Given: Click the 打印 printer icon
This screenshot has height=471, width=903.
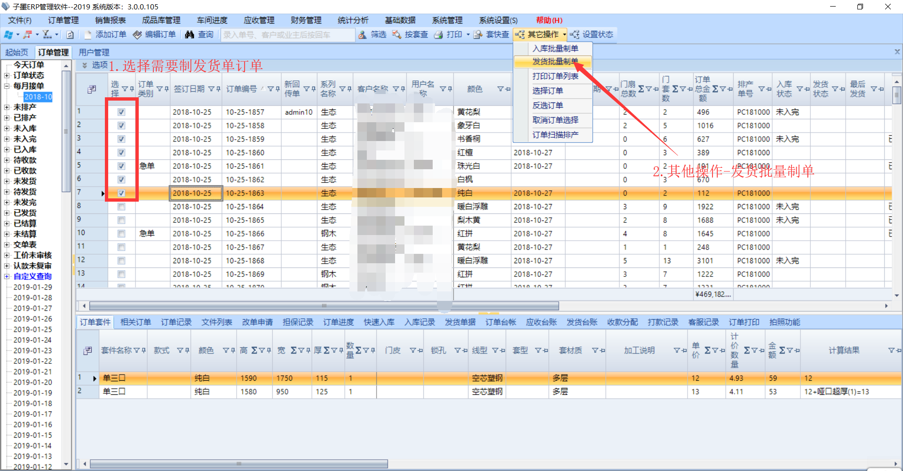Looking at the screenshot, I should 438,35.
